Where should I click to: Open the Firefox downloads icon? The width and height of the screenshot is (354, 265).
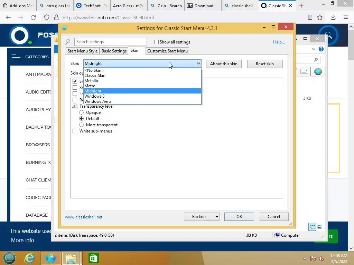(x=333, y=17)
